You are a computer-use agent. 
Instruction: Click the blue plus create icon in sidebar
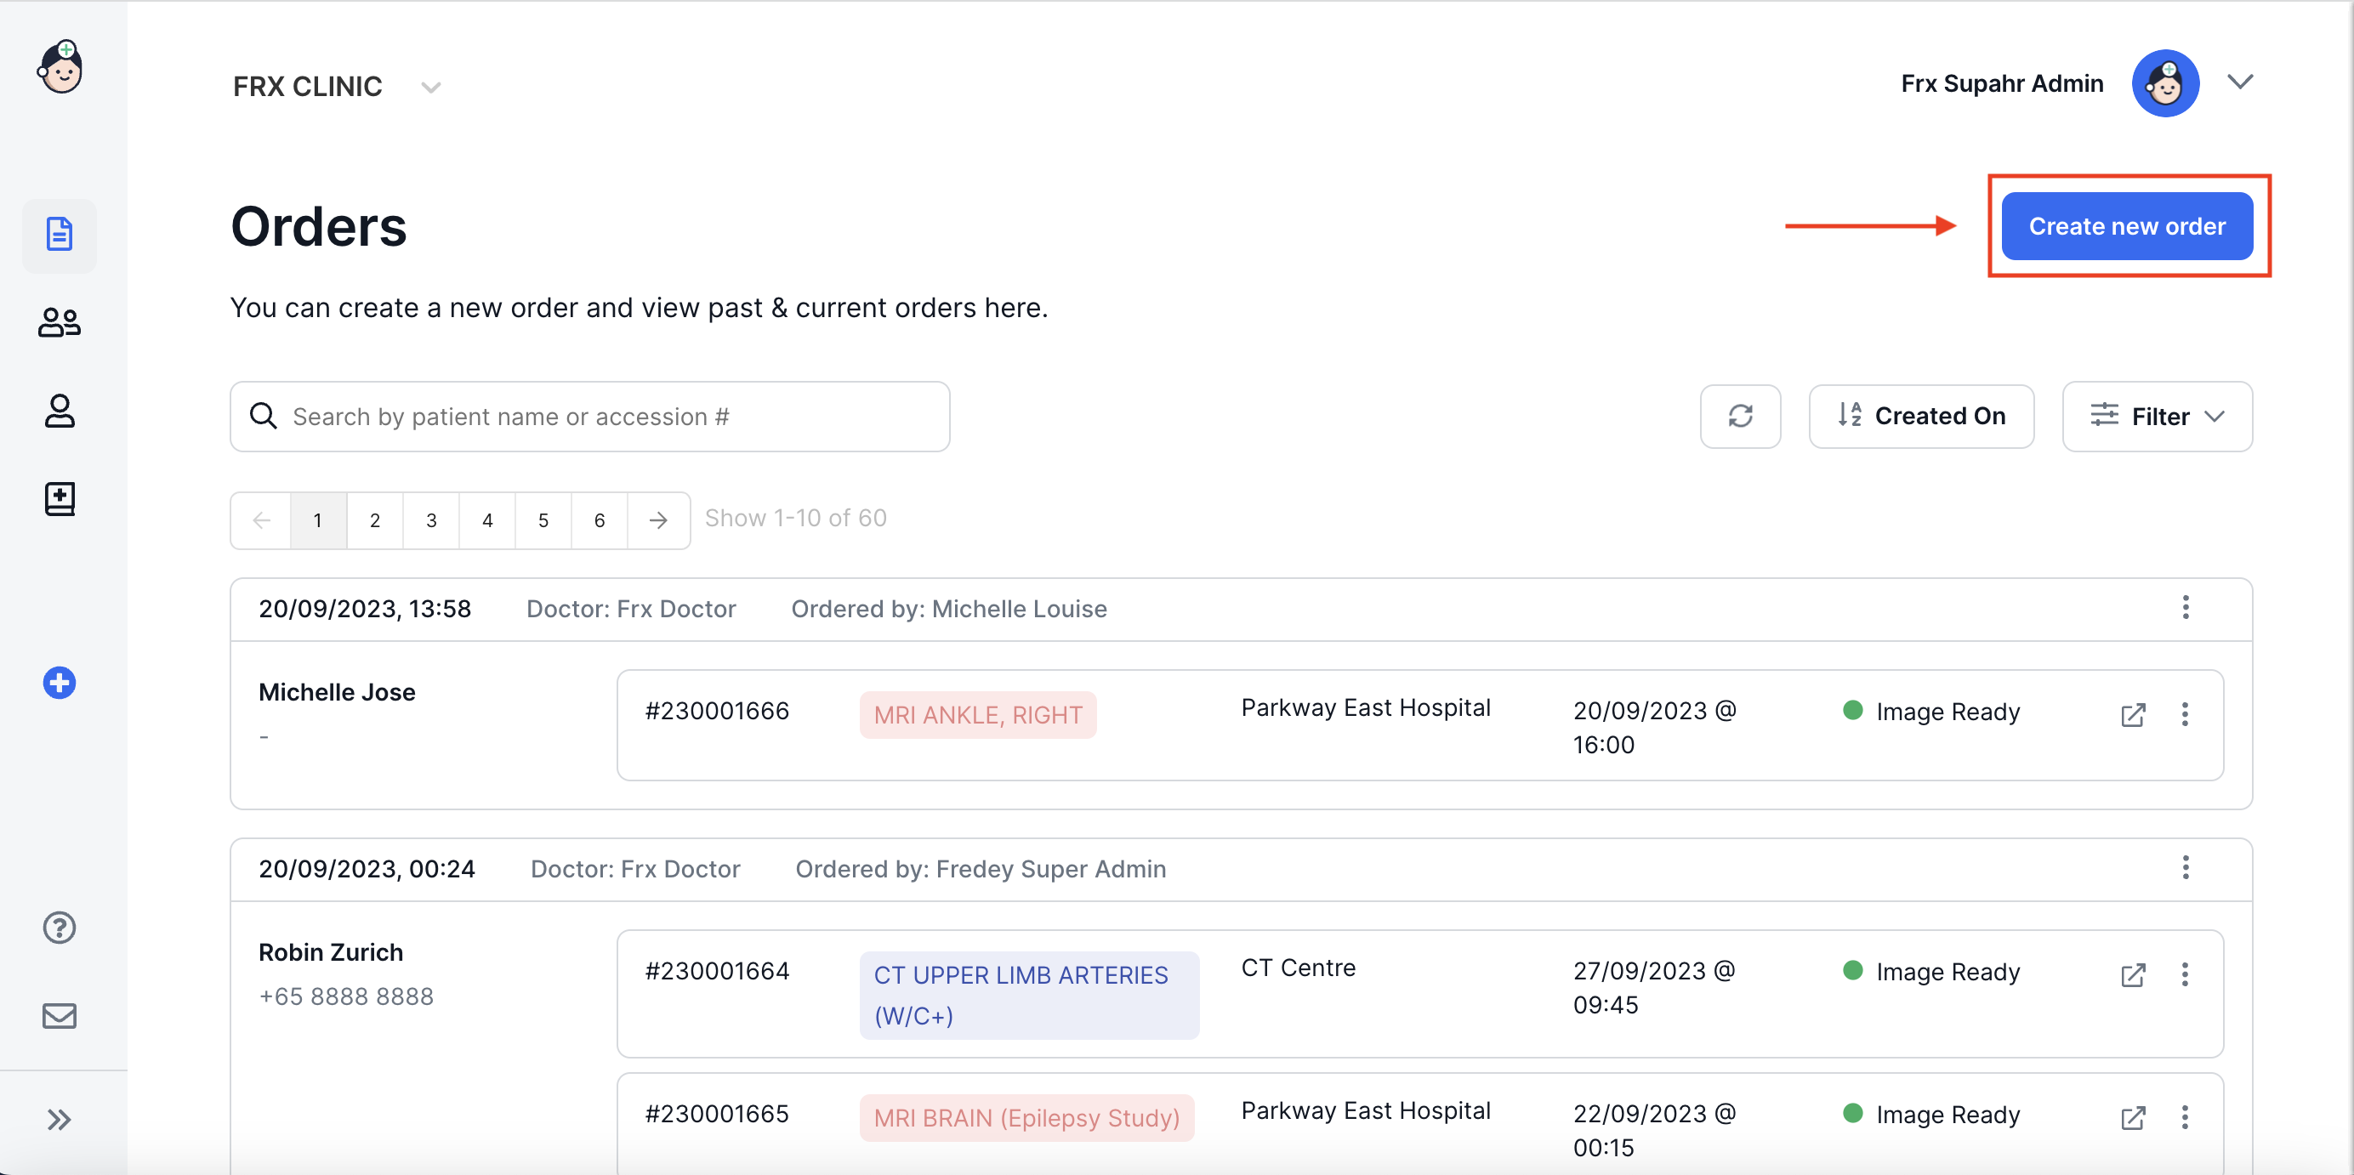(x=60, y=682)
